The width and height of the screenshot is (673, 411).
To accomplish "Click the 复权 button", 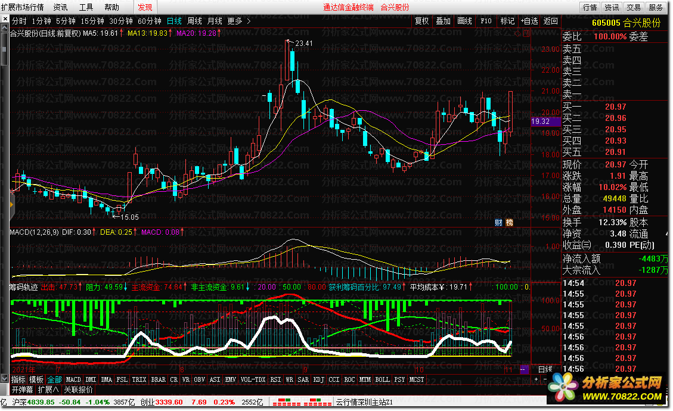I will (422, 21).
